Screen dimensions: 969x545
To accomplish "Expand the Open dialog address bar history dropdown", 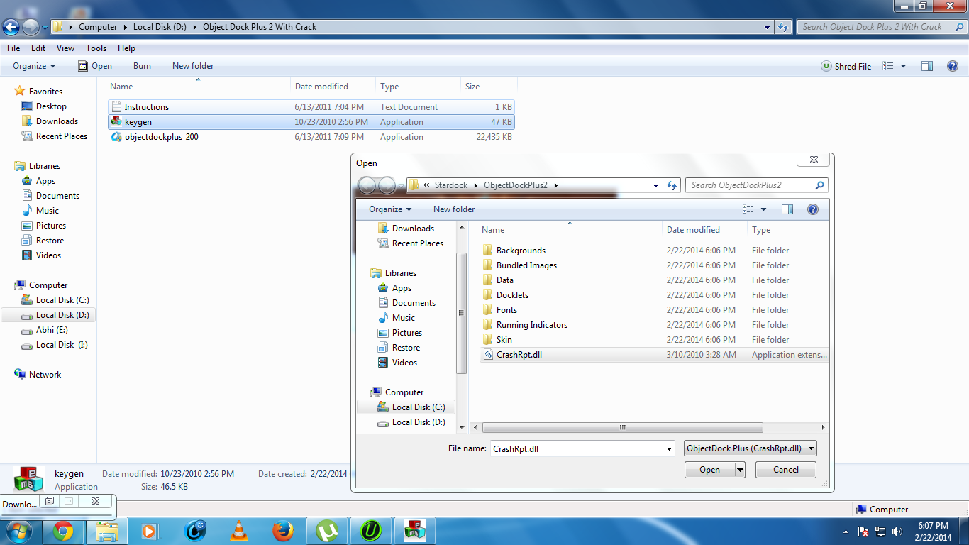I will tap(655, 185).
